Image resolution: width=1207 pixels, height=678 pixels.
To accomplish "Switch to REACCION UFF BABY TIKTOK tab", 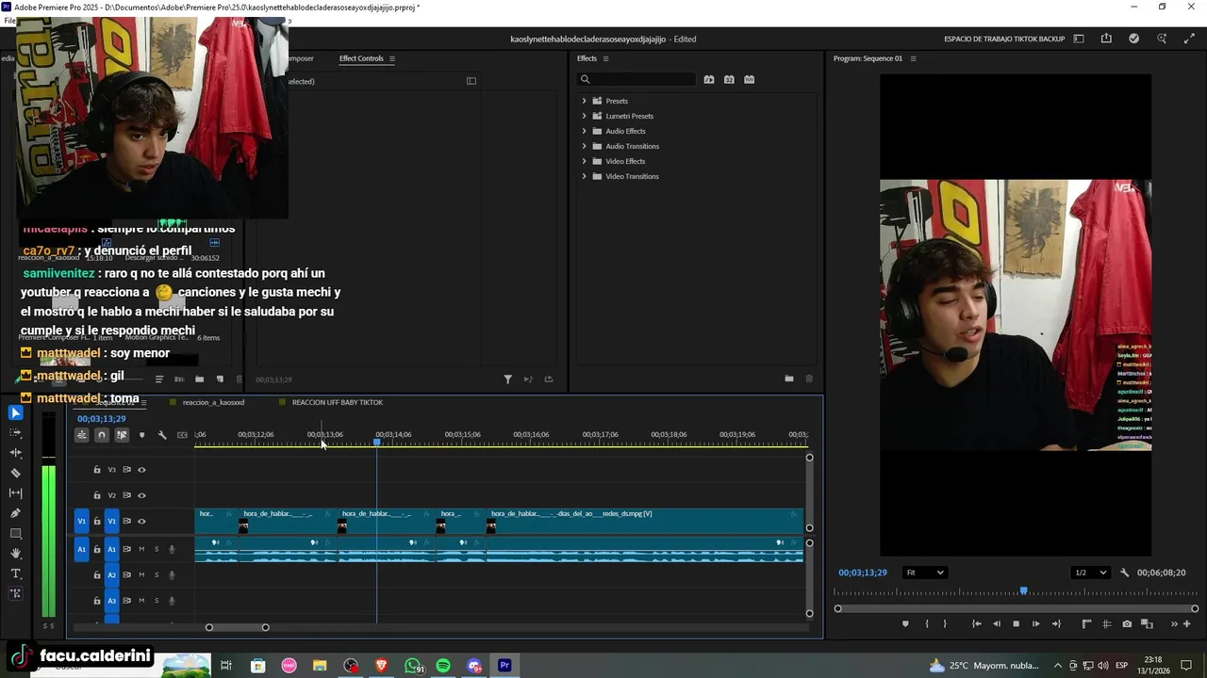I will [338, 402].
